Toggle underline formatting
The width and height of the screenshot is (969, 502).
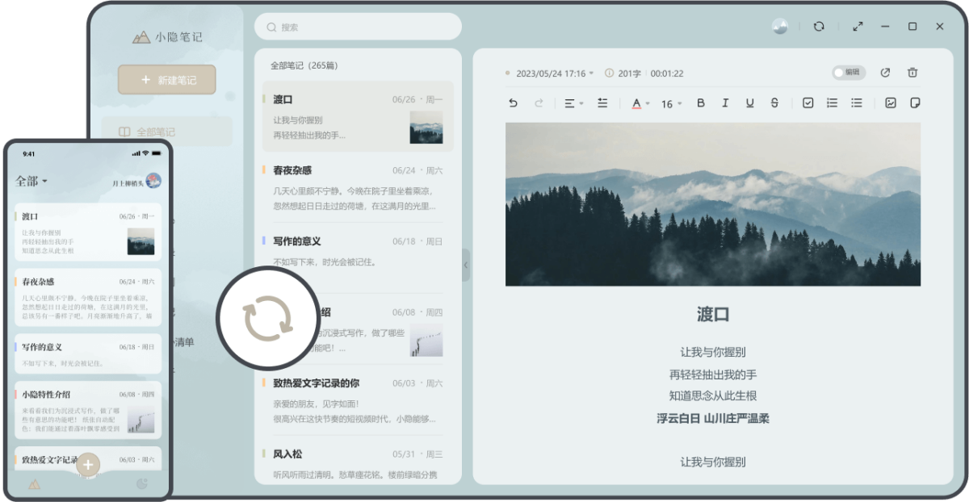point(749,103)
